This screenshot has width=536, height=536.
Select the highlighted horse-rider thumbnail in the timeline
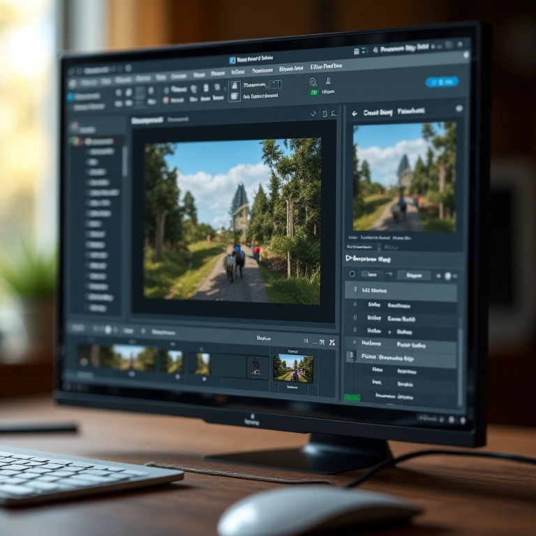(x=293, y=367)
